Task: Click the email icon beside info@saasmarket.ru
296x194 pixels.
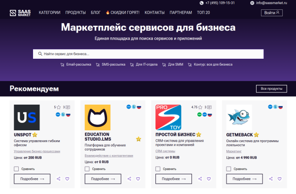Action: pyautogui.click(x=252, y=3)
